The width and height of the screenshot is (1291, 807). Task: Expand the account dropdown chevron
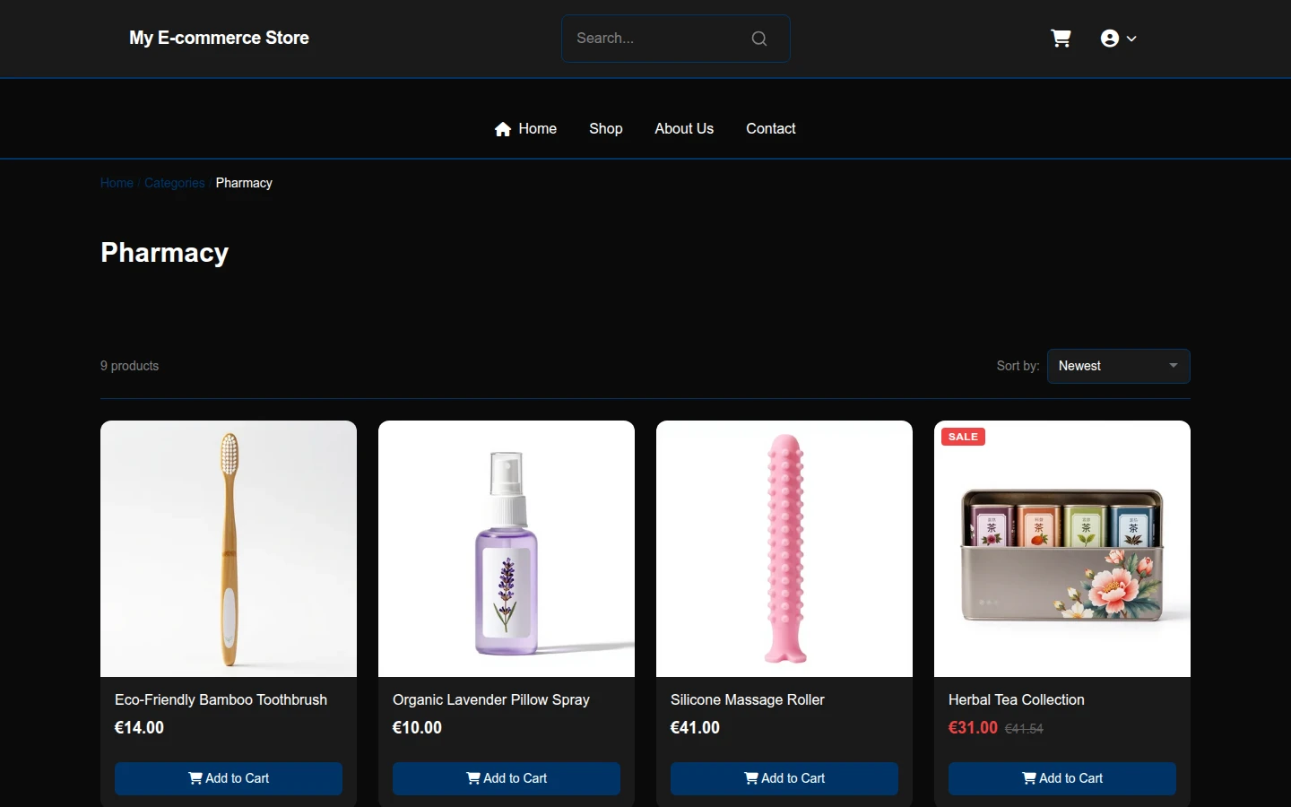pos(1131,39)
